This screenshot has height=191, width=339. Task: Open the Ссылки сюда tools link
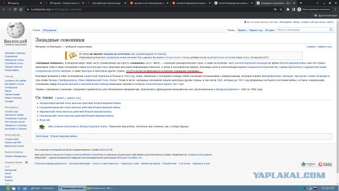pyautogui.click(x=11, y=112)
